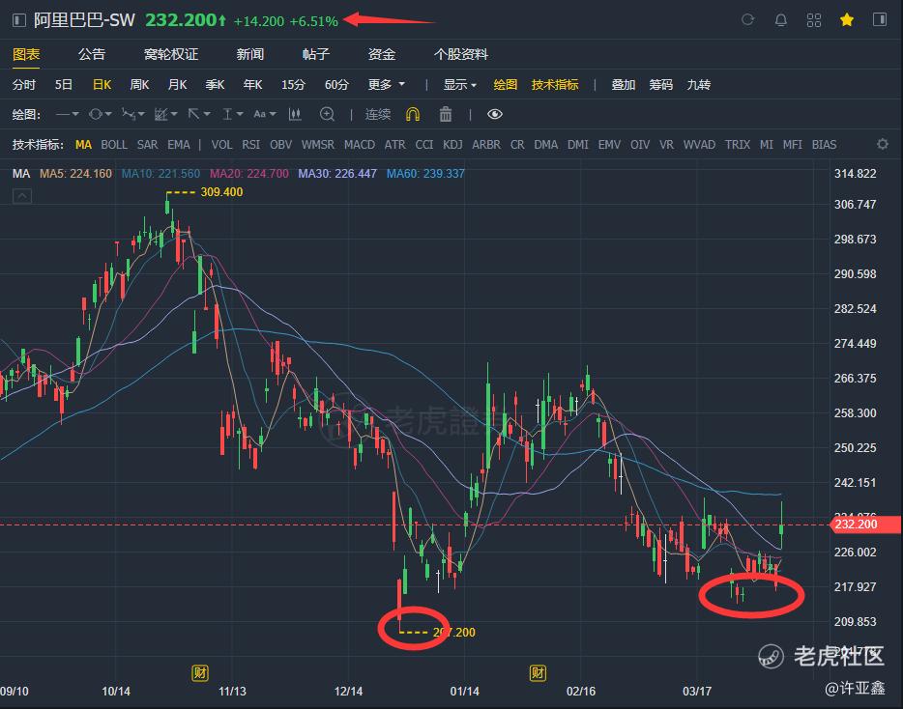Enable the TRIX indicator
The image size is (903, 709).
tap(738, 145)
